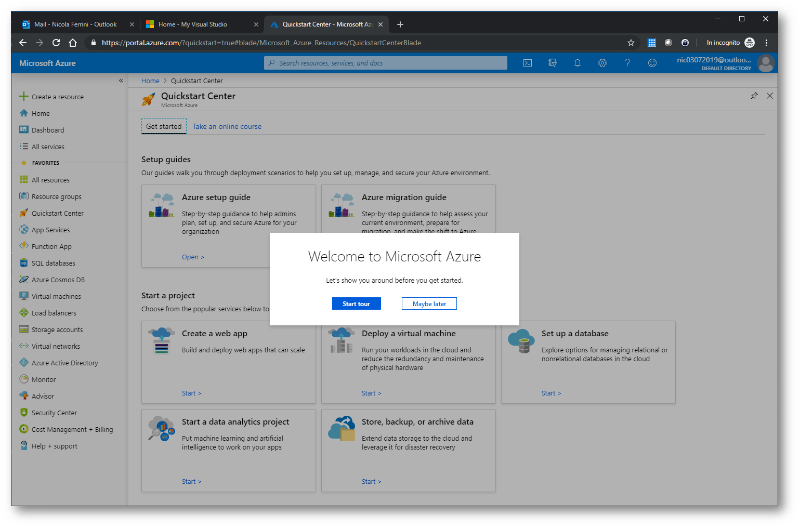Click the Cost Management + Billing icon
800x528 pixels.
[x=24, y=429]
